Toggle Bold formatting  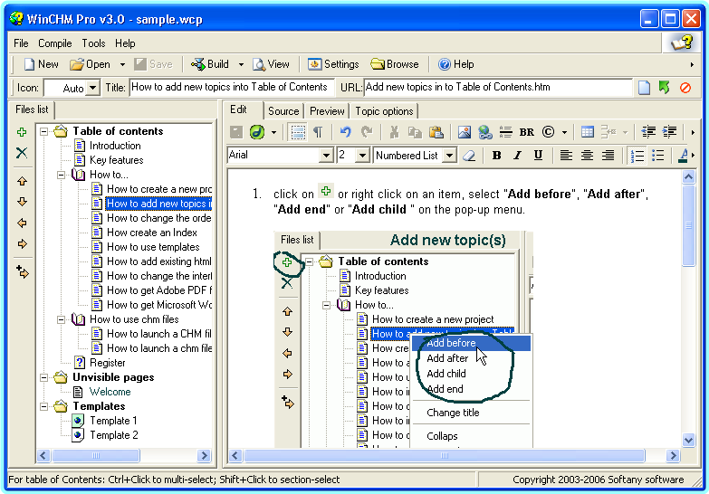[496, 156]
